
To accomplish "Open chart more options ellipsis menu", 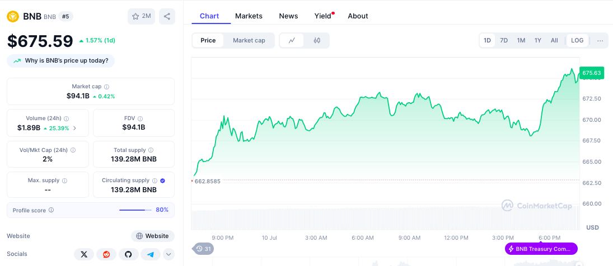I will pos(600,40).
